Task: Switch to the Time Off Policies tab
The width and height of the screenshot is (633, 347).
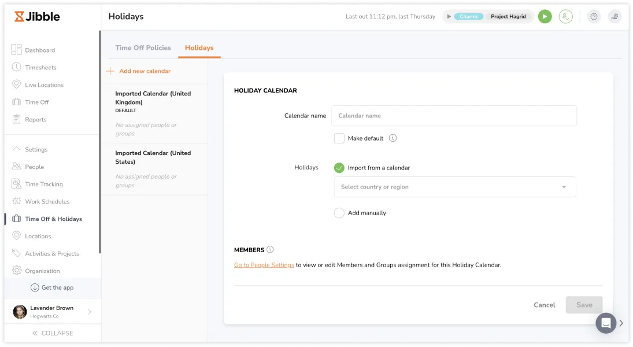Action: point(143,47)
